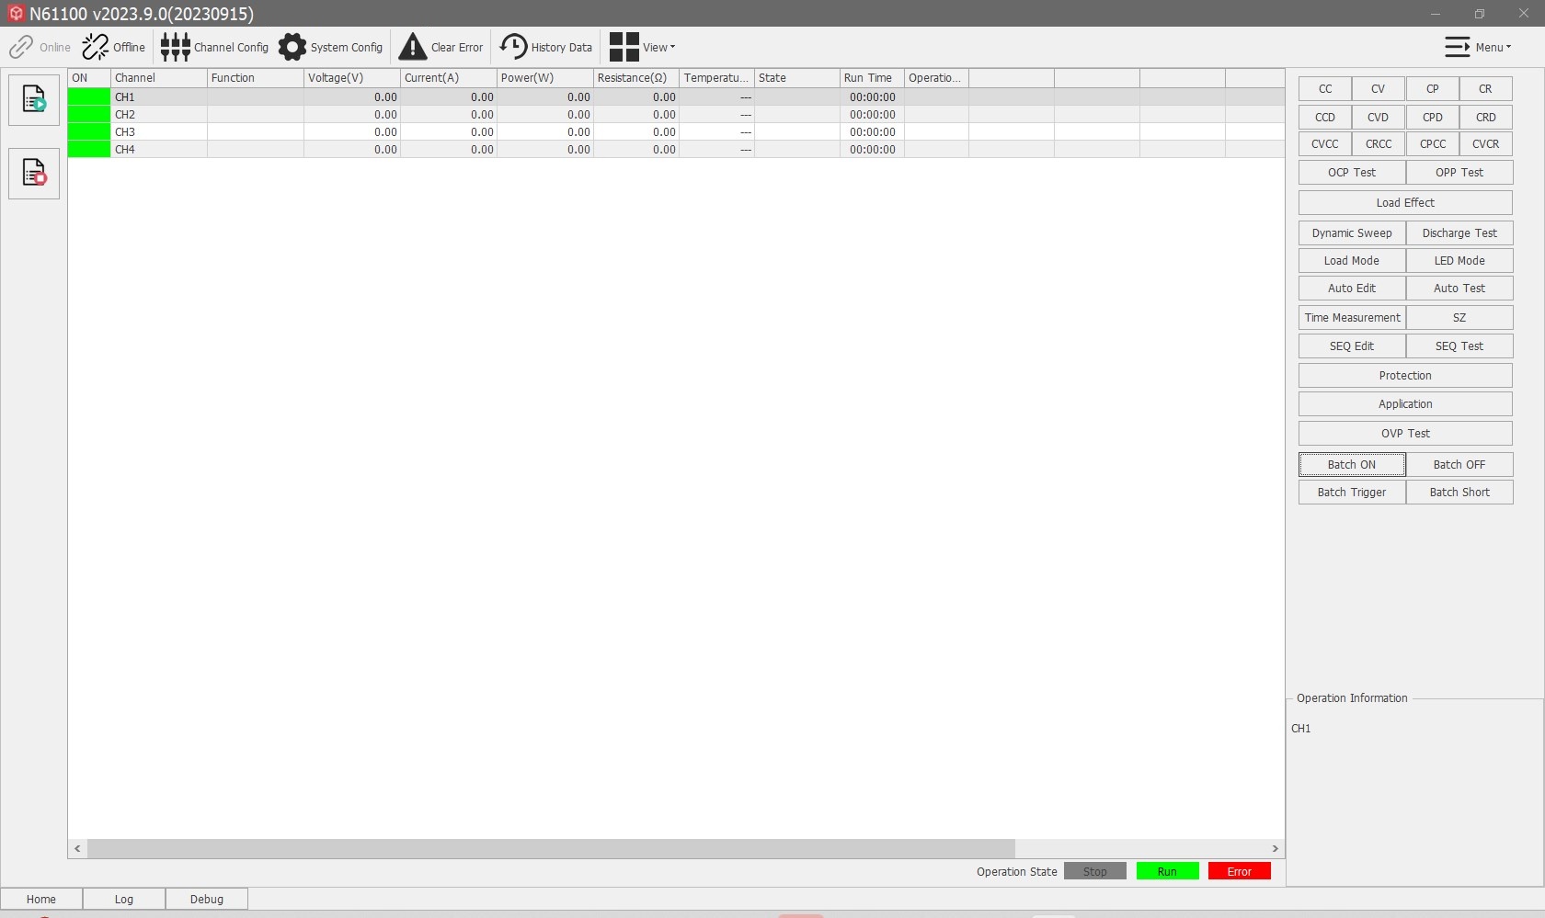Screen dimensions: 1545x918
Task: Open Discharge Test
Action: click(x=1459, y=233)
